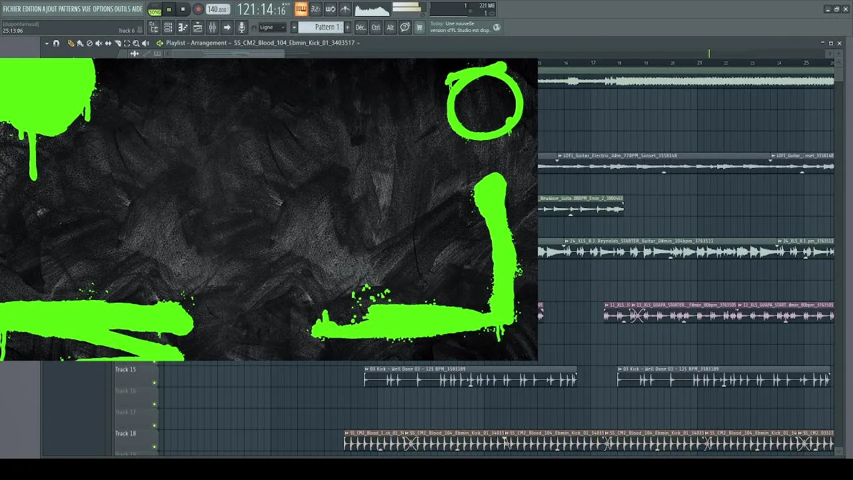
Task: Arm the red record button
Action: [x=198, y=9]
